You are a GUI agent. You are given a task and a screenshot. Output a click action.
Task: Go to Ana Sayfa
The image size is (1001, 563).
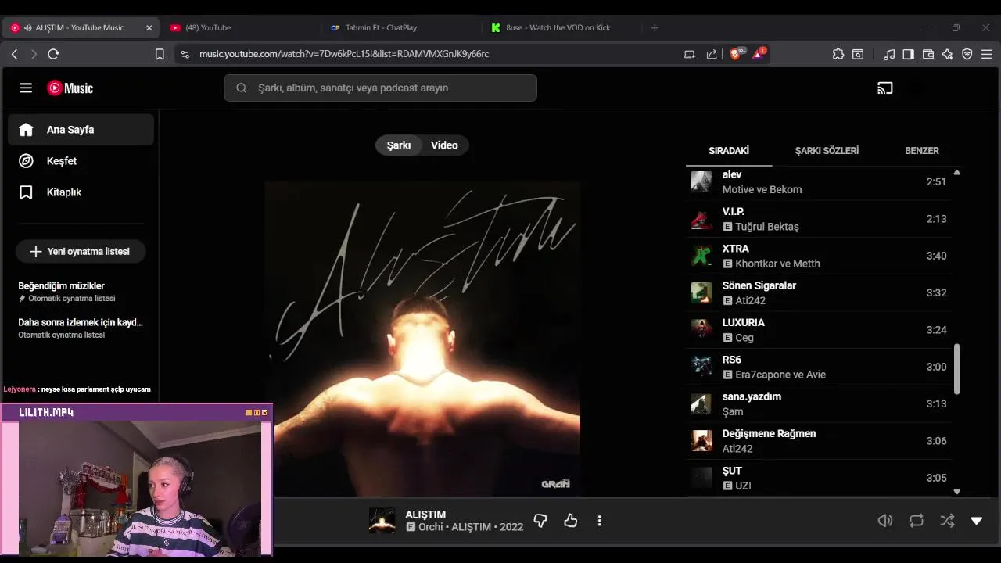pos(81,130)
